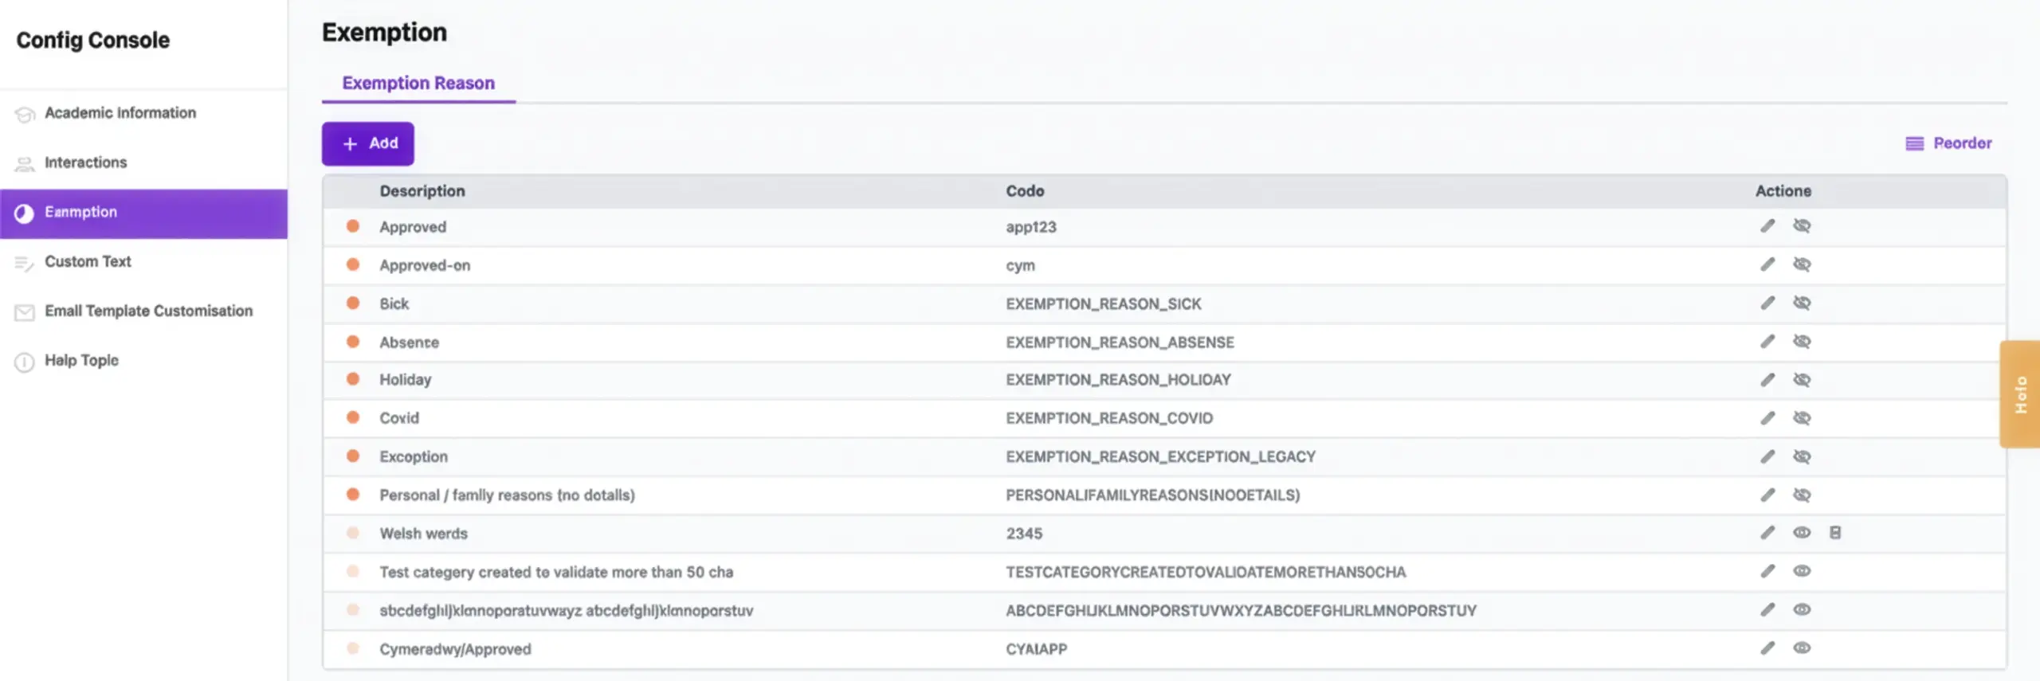
Task: Edit the CYAIAPP row
Action: tap(1767, 648)
